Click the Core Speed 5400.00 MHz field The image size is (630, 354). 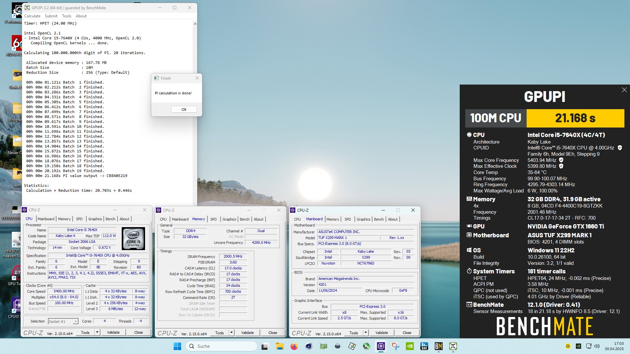click(64, 291)
